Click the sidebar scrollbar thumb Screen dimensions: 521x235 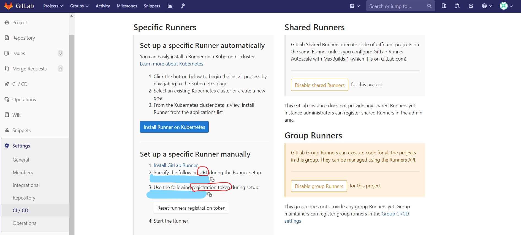(x=72, y=135)
